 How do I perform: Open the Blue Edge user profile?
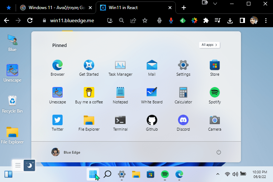coord(66,152)
